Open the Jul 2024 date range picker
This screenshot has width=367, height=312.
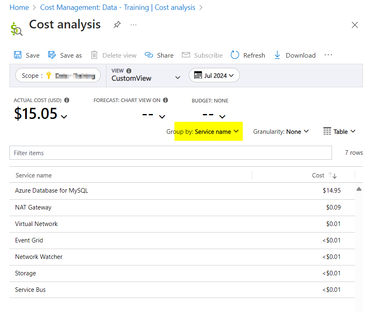point(214,75)
